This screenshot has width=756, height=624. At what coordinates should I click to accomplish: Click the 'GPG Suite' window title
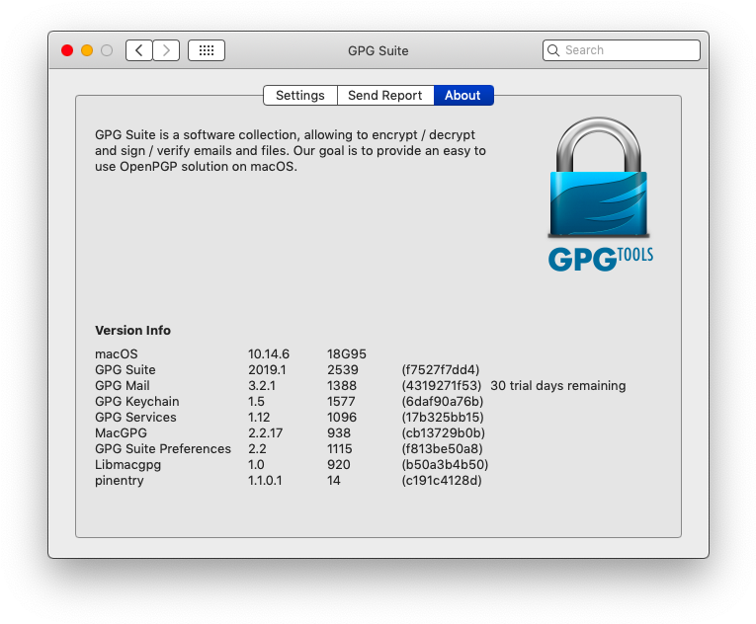(378, 50)
